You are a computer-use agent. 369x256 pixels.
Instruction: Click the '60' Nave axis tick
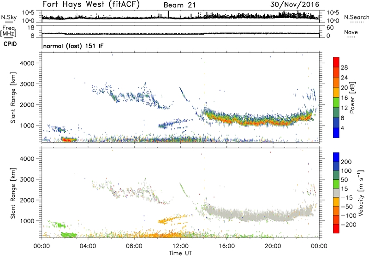pos(330,28)
